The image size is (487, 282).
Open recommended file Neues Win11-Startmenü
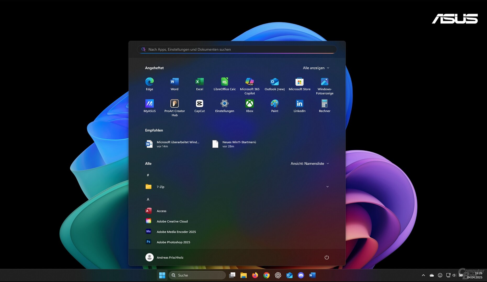coord(235,144)
